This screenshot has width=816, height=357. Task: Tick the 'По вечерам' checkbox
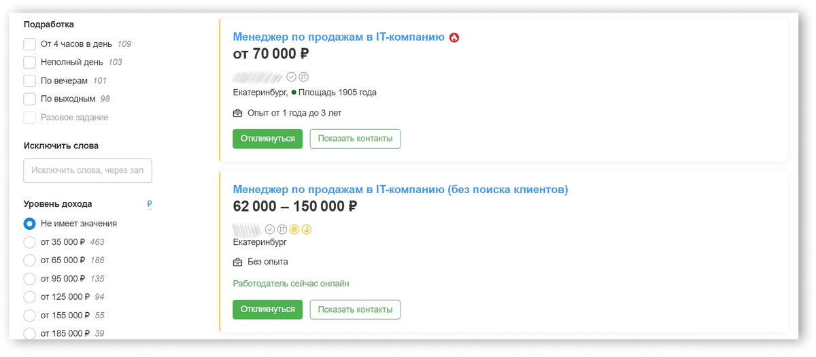(x=29, y=81)
